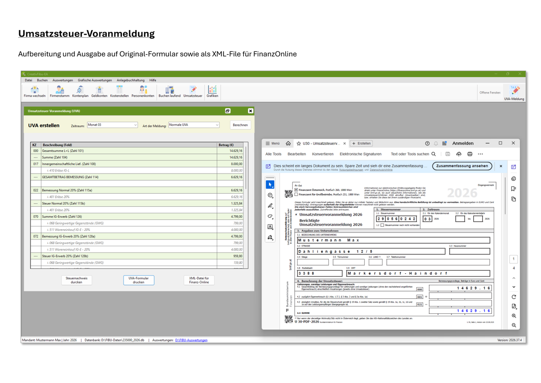Select the text box tool in Acrobat
The image size is (541, 383).
[x=270, y=227]
